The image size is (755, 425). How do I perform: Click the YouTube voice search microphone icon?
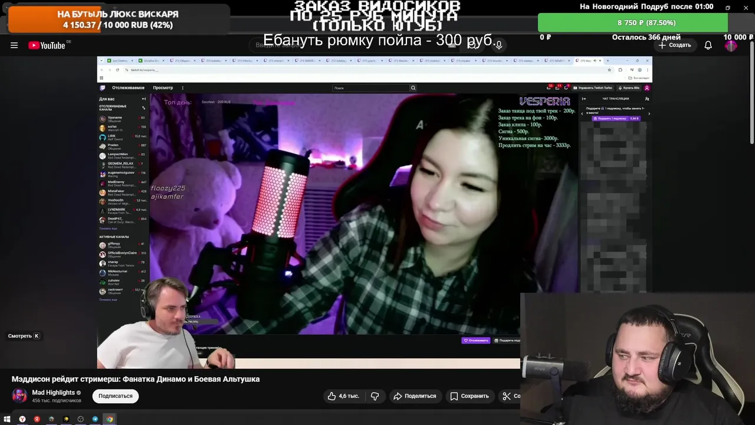pos(498,45)
